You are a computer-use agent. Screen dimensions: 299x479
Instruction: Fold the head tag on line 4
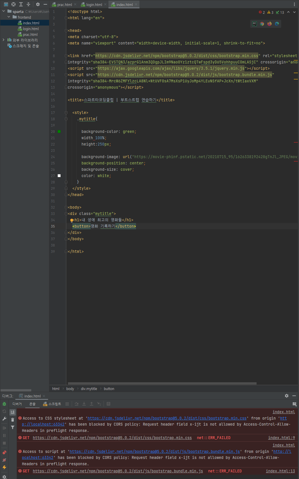66,30
